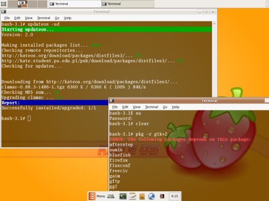Click 'Successfully installed/upgraded: 1/1' line
269x201 pixels.
pos(49,108)
